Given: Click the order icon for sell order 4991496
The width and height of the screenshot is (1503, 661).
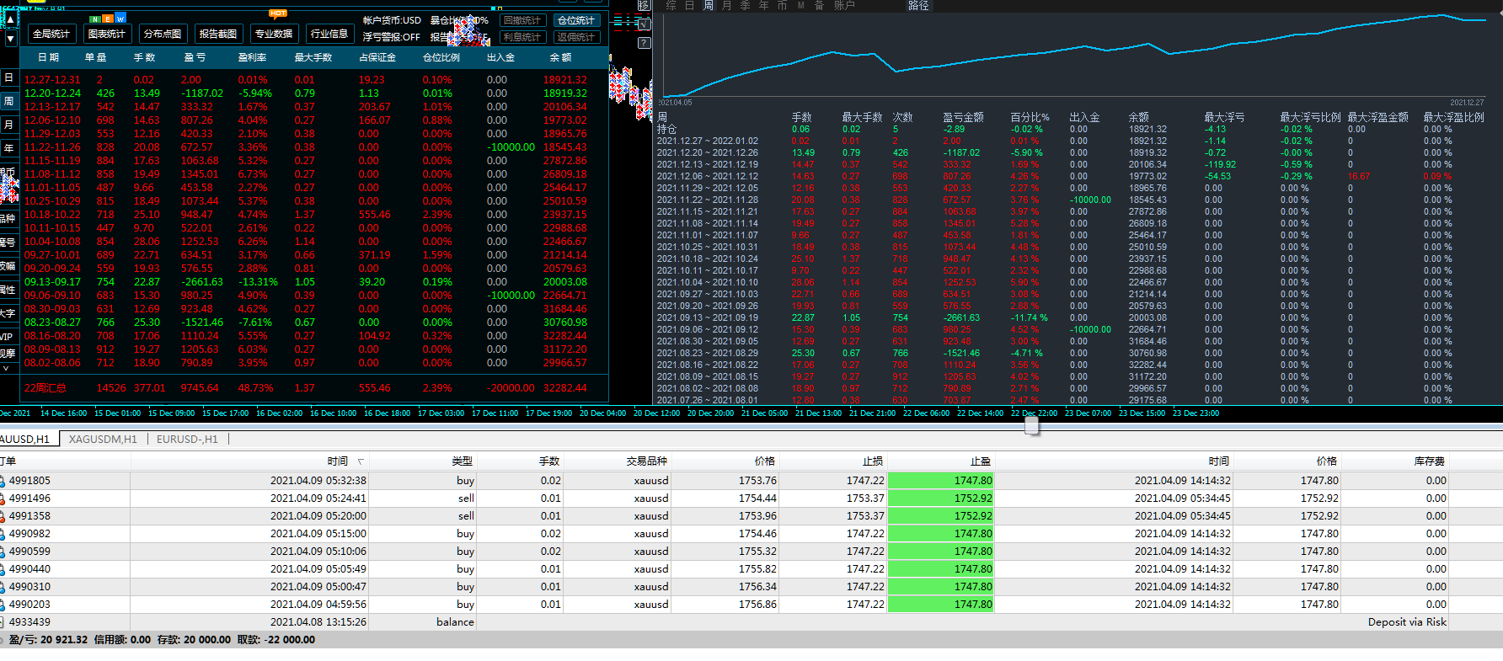Looking at the screenshot, I should (x=3, y=498).
